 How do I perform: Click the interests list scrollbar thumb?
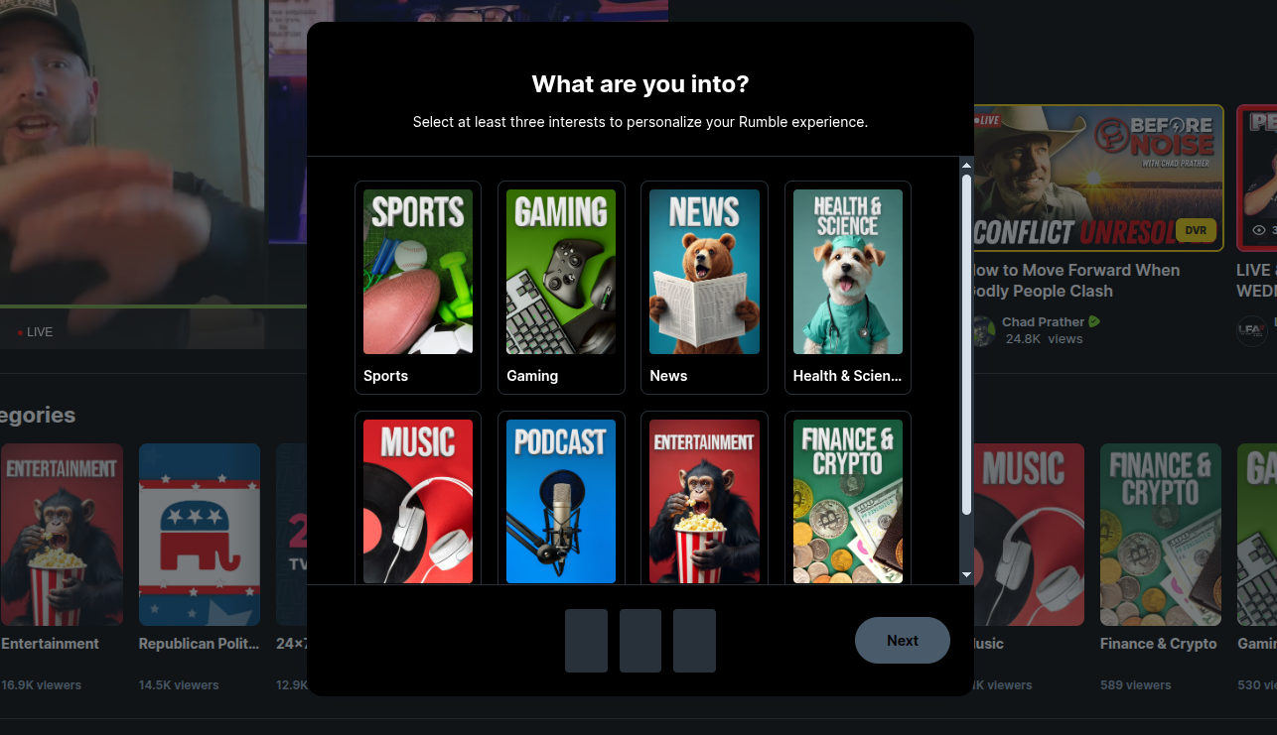pos(966,344)
